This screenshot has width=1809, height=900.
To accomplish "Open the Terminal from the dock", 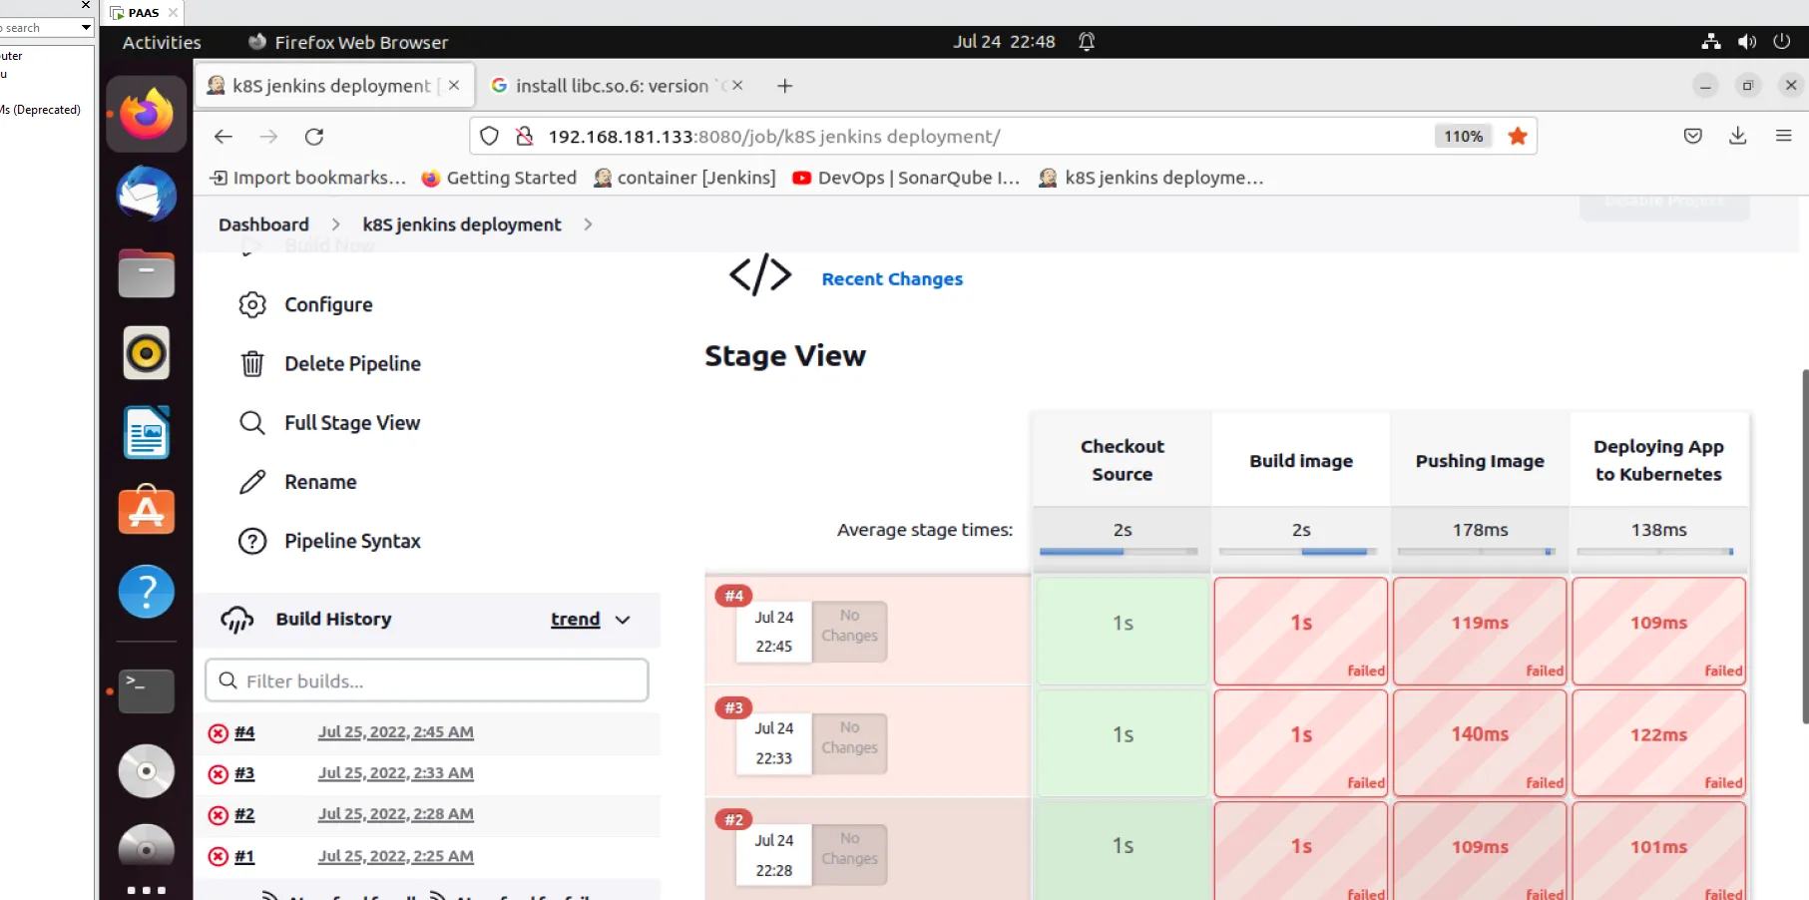I will (147, 690).
